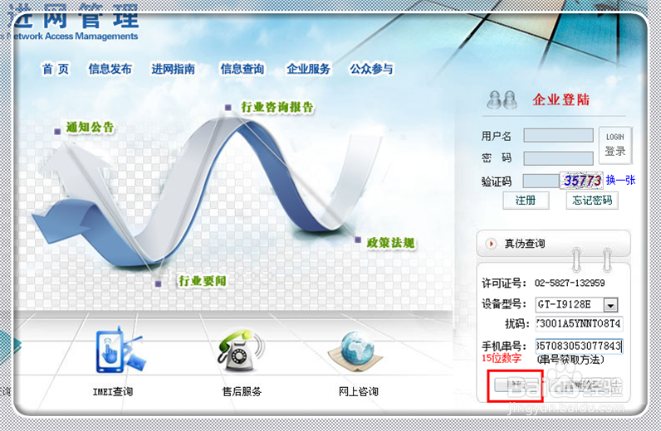Open the 公众参与 menu item
This screenshot has width=661, height=431.
pyautogui.click(x=371, y=69)
